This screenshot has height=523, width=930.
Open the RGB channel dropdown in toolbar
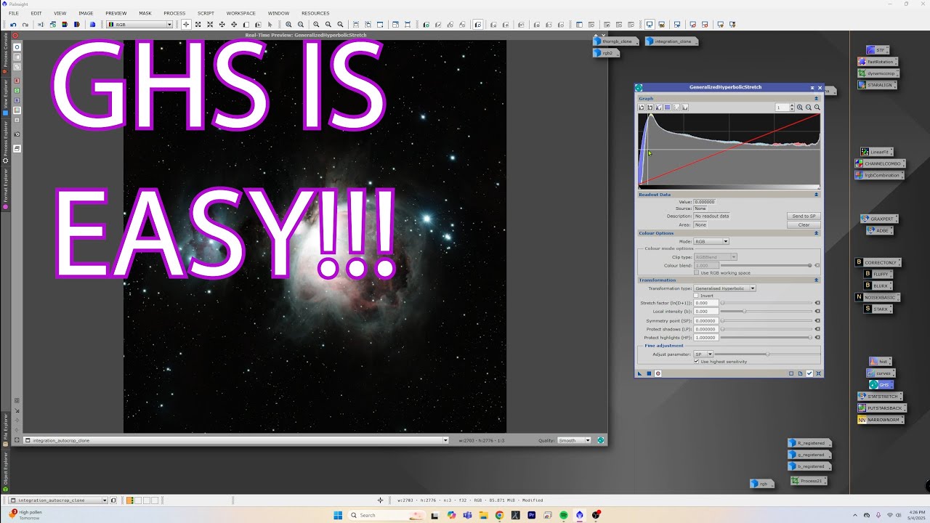(139, 25)
